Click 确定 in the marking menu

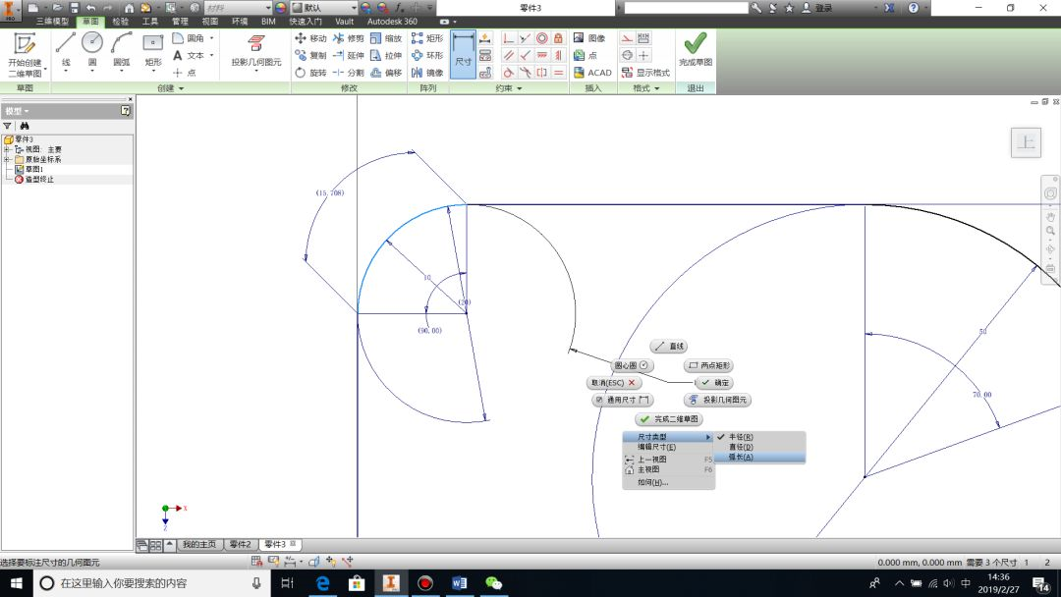(x=714, y=383)
